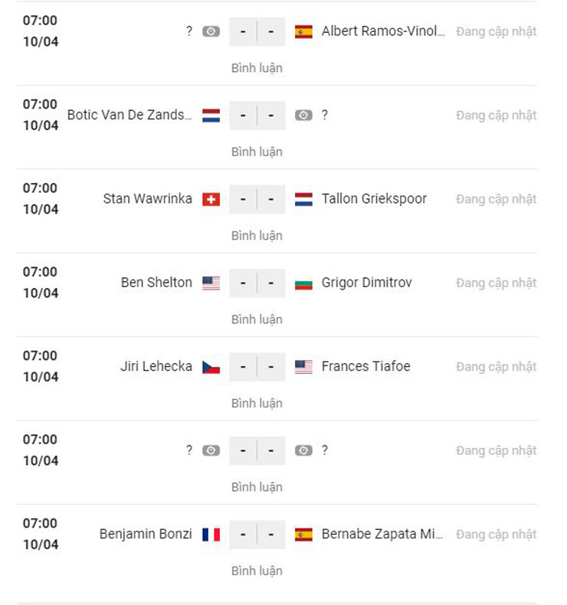Open Bình luận under Lehecka vs Tiafoe
The height and width of the screenshot is (605, 567).
click(x=257, y=404)
